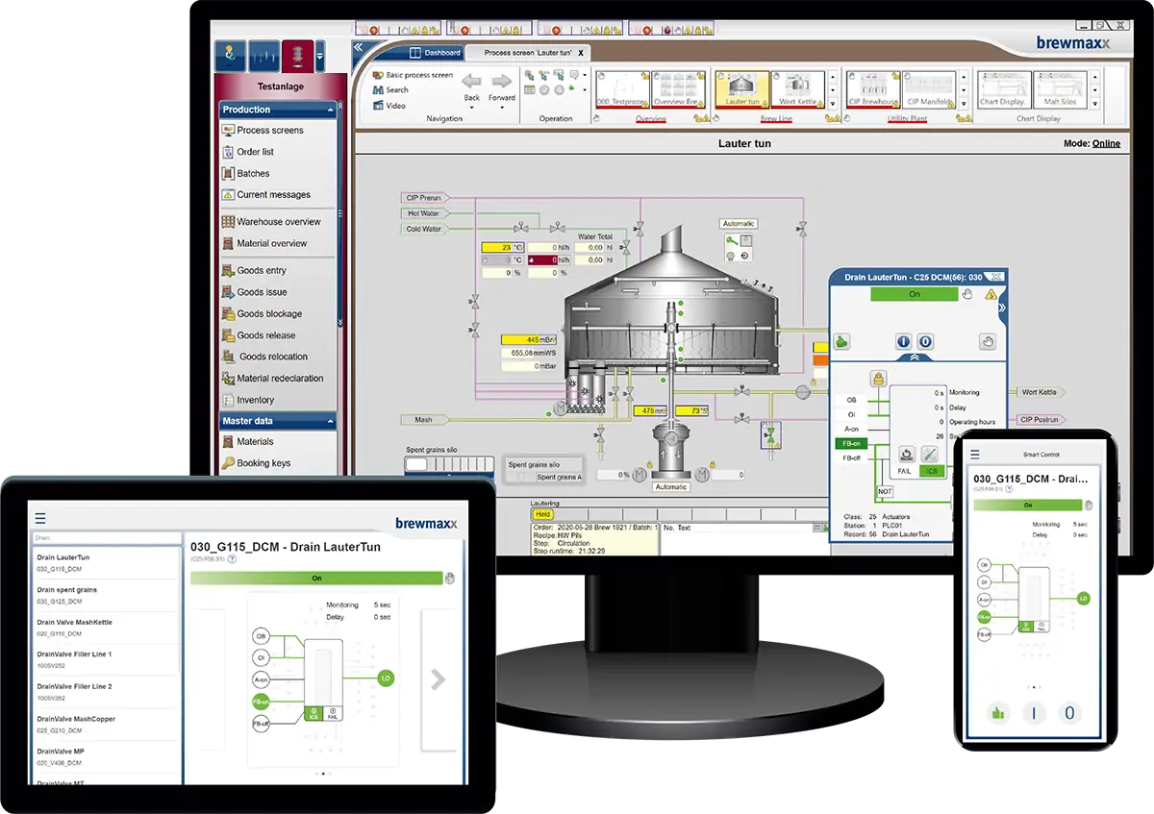Open the phone Smart Control hamburger menu
Screen dimensions: 1154x814
tap(975, 455)
